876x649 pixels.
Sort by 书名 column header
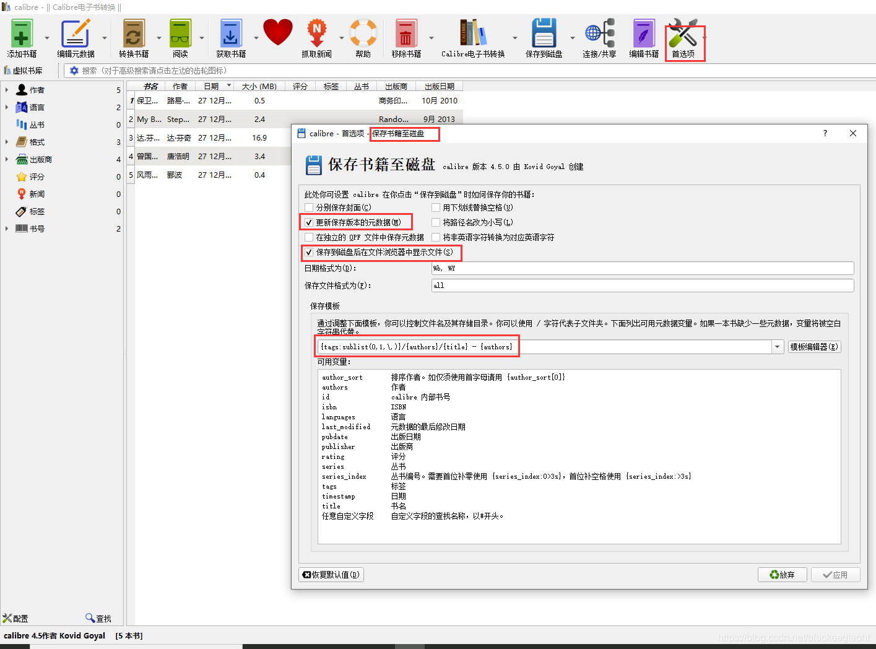(150, 86)
